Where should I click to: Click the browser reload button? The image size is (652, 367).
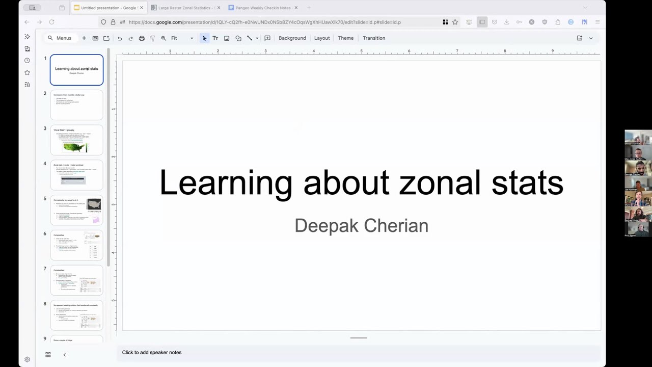(x=51, y=22)
